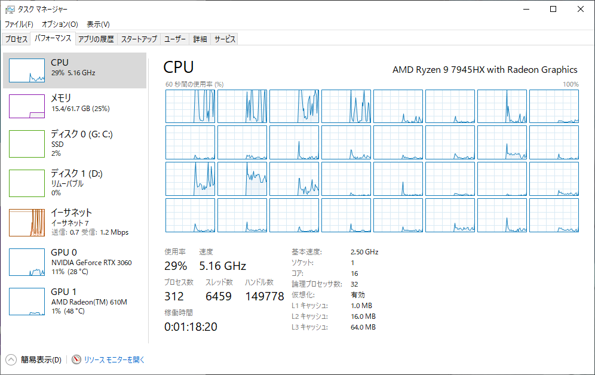
Task: Select the イーサネット network graph
Action: (x=27, y=223)
